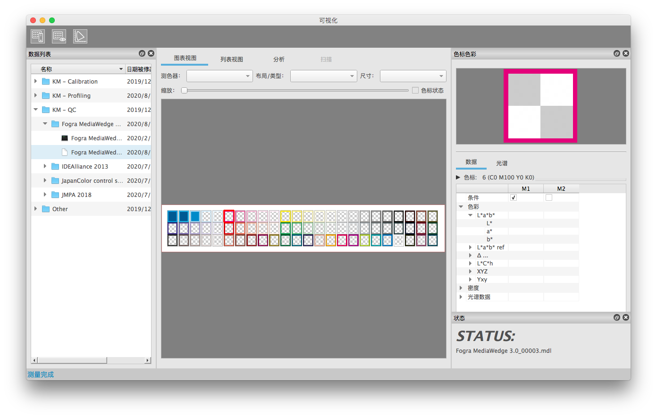Click the Fogra MediaWedge 3.0_00003.mdl status text
657x418 pixels.
[504, 351]
